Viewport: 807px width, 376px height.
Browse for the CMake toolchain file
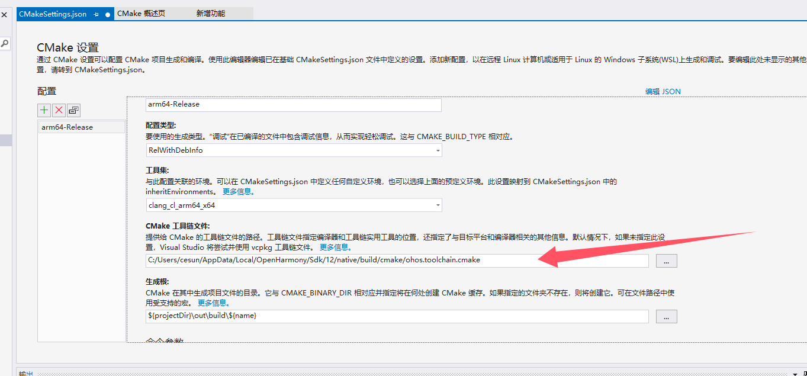click(666, 261)
